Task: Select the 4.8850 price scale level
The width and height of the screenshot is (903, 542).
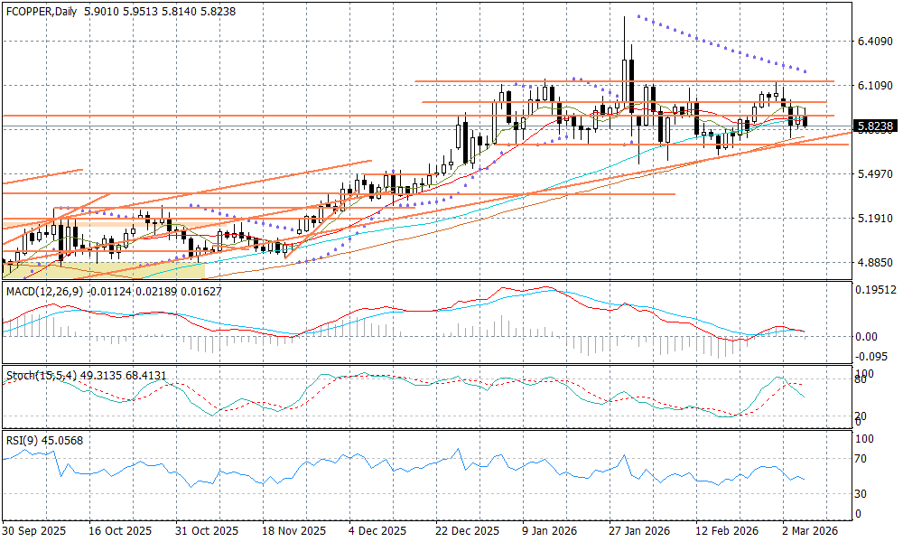Action: click(873, 263)
